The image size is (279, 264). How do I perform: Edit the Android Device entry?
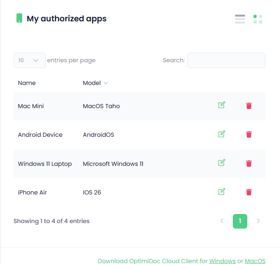[x=221, y=134]
